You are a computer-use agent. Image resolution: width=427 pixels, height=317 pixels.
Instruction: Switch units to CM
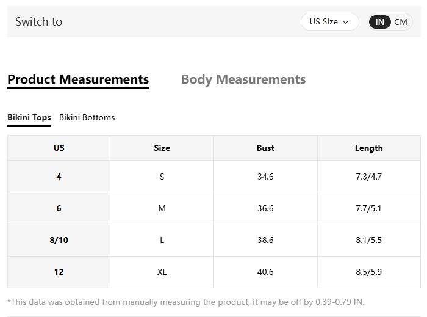tap(401, 22)
